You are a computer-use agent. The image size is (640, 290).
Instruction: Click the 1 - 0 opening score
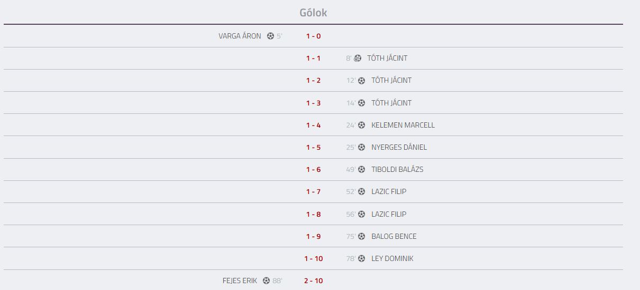(x=313, y=36)
